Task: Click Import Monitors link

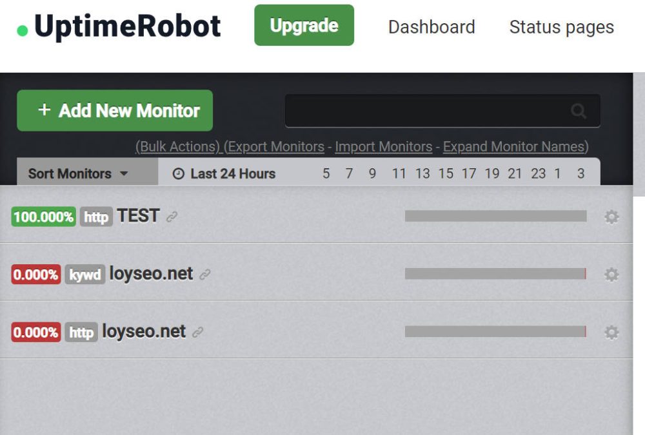Action: tap(383, 147)
